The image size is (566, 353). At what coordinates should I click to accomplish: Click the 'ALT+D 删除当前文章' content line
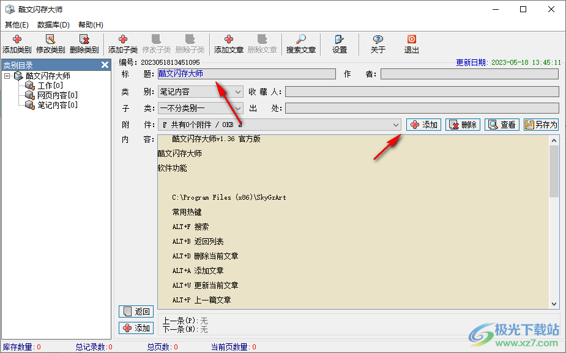(x=206, y=256)
